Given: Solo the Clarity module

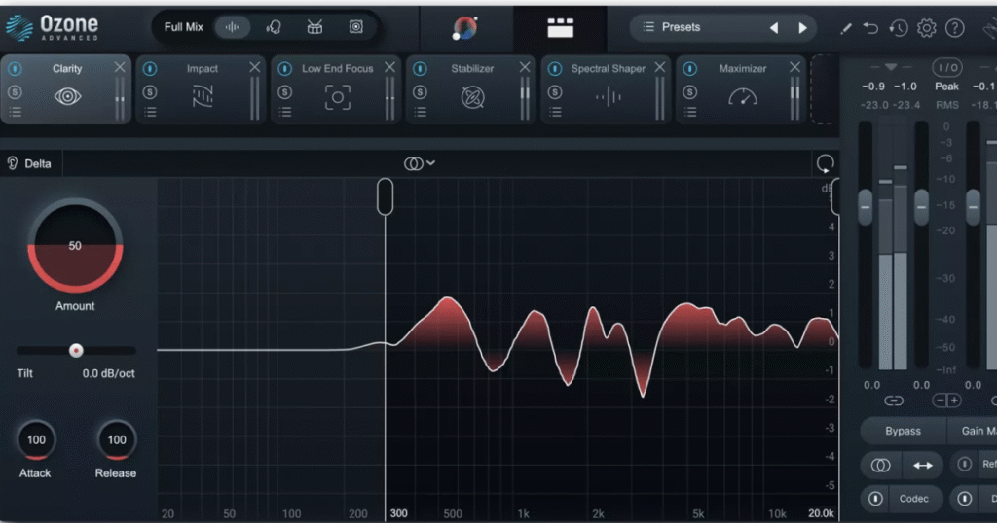Looking at the screenshot, I should click(15, 92).
